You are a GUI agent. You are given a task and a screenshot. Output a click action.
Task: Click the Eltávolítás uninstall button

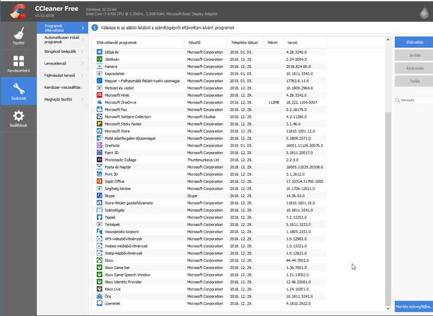(x=414, y=42)
